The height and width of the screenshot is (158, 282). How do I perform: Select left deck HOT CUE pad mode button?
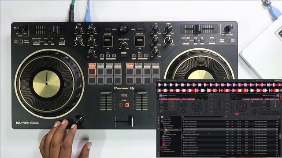(92, 65)
